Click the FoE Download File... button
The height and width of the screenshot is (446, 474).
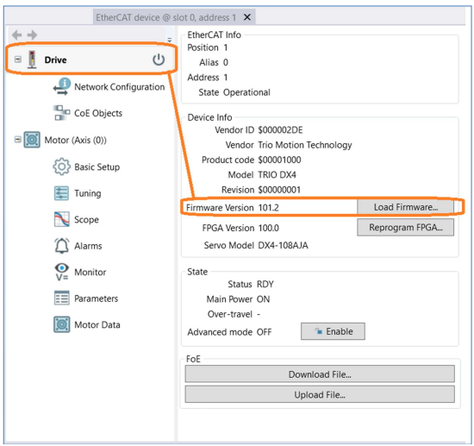320,374
